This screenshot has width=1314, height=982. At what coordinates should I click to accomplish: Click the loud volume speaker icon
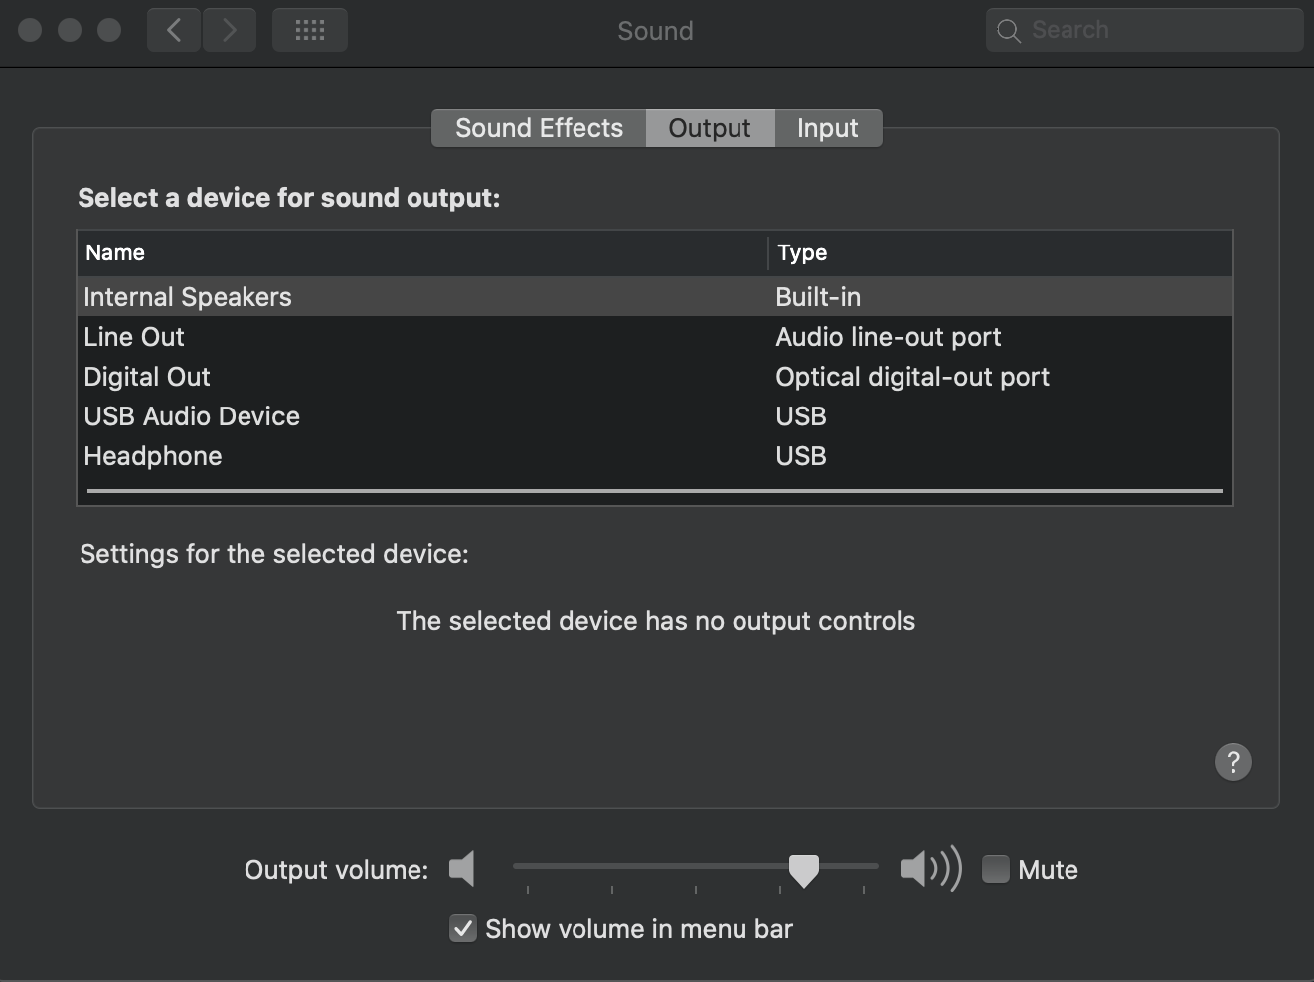point(930,869)
